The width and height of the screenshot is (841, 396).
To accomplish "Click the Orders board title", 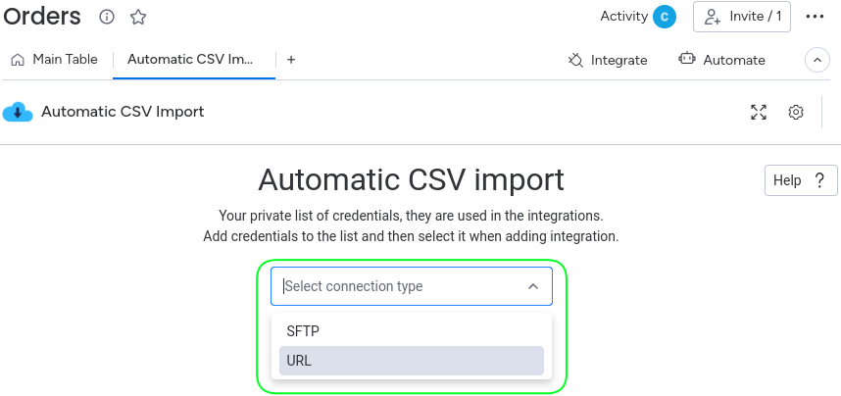I will (42, 17).
